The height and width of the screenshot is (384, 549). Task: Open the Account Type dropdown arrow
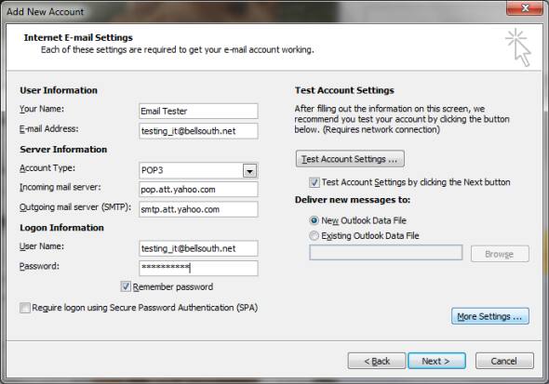[x=249, y=171]
